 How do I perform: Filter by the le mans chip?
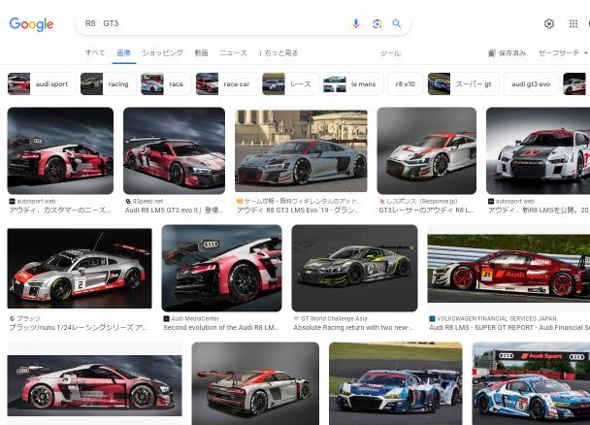coord(353,83)
